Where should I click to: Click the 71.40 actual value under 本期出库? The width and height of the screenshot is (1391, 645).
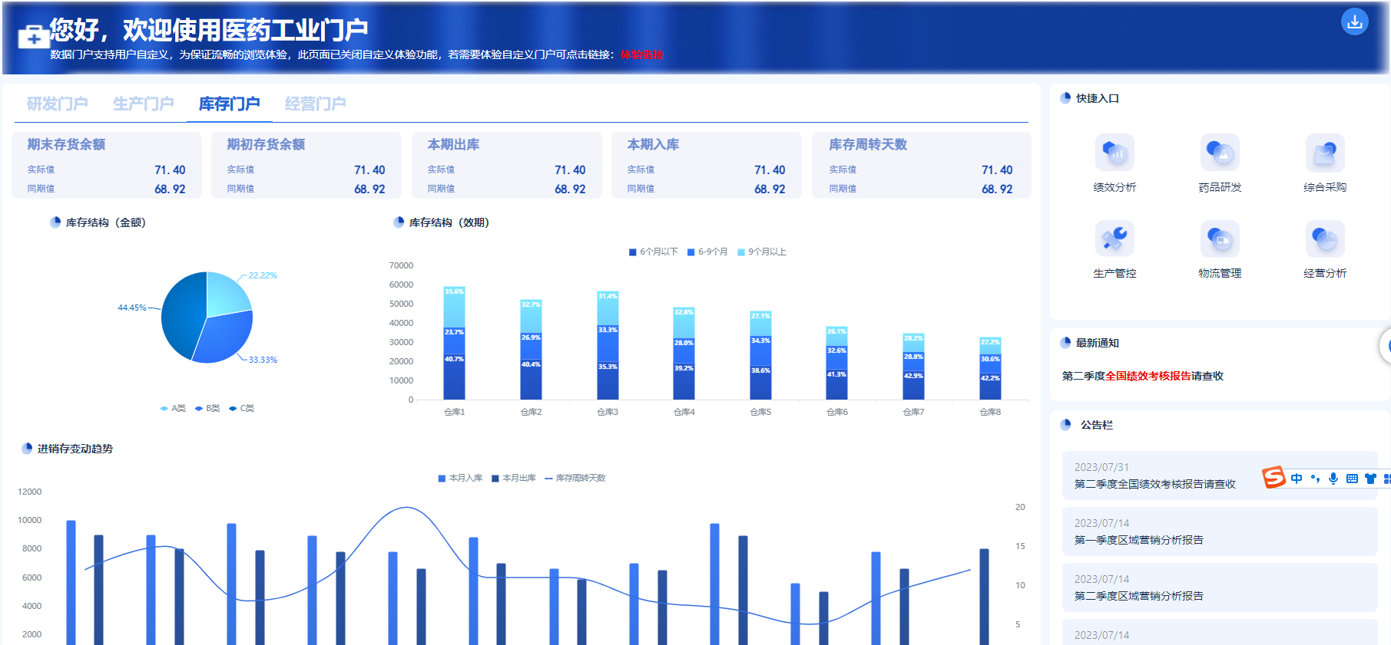570,169
